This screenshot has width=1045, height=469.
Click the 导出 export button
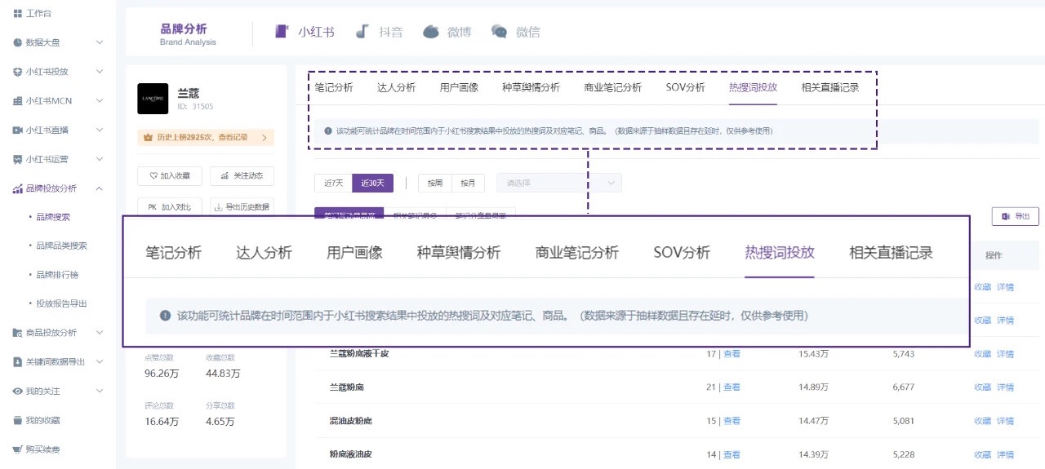click(1015, 216)
